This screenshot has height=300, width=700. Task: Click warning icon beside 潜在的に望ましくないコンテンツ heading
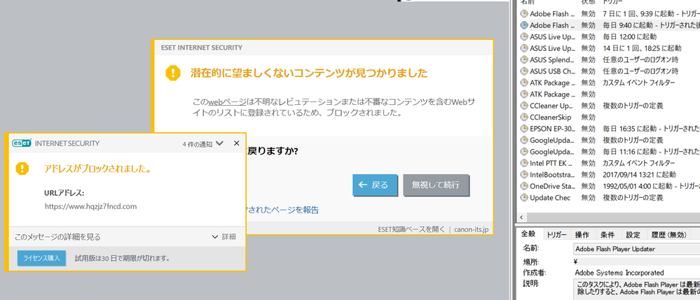pos(173,73)
